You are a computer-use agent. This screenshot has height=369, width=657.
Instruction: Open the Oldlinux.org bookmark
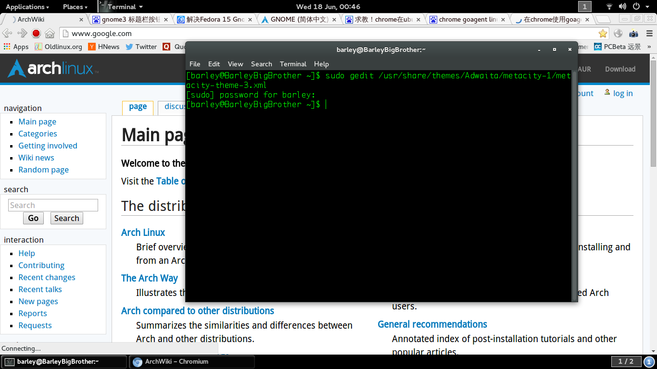[x=58, y=47]
